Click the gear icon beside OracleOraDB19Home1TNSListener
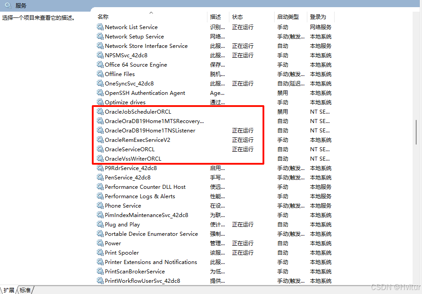The image size is (422, 294). (100, 130)
